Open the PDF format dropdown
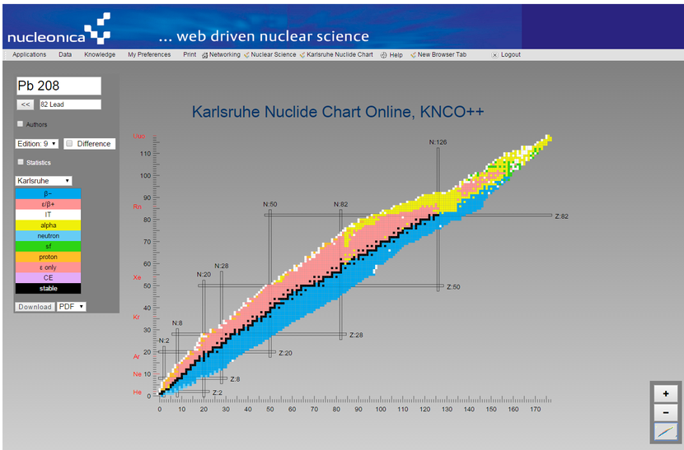 72,307
